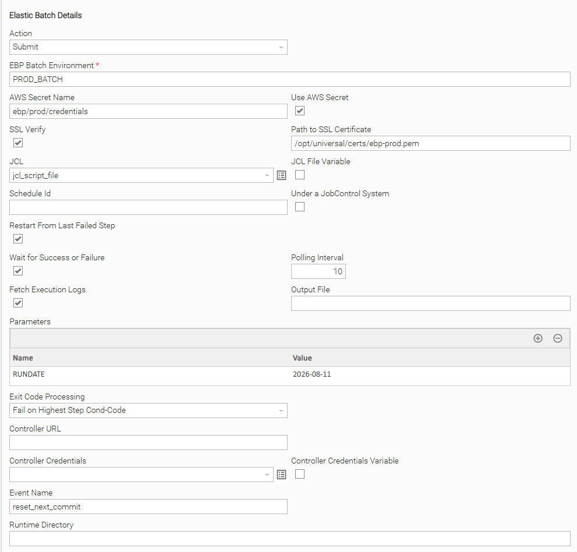Enable Controller Credentials Variable checkbox
The height and width of the screenshot is (552, 577).
click(300, 474)
